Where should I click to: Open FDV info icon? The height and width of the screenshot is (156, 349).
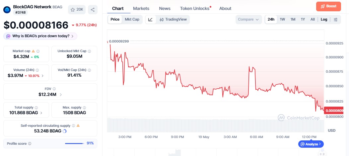coord(54,89)
